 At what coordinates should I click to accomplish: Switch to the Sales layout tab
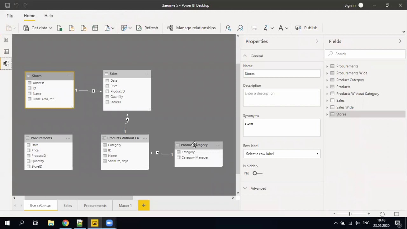pos(67,205)
